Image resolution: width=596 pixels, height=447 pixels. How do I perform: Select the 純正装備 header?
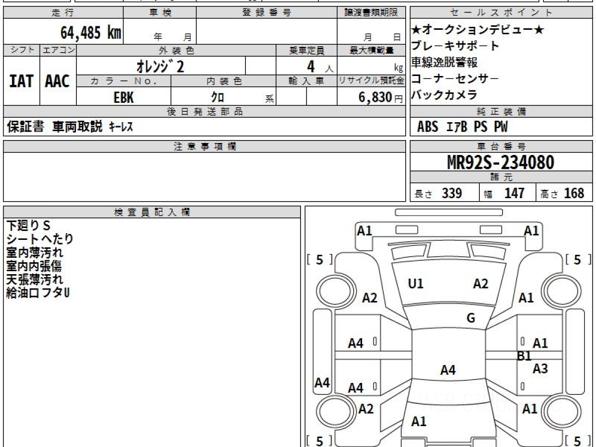click(x=501, y=112)
